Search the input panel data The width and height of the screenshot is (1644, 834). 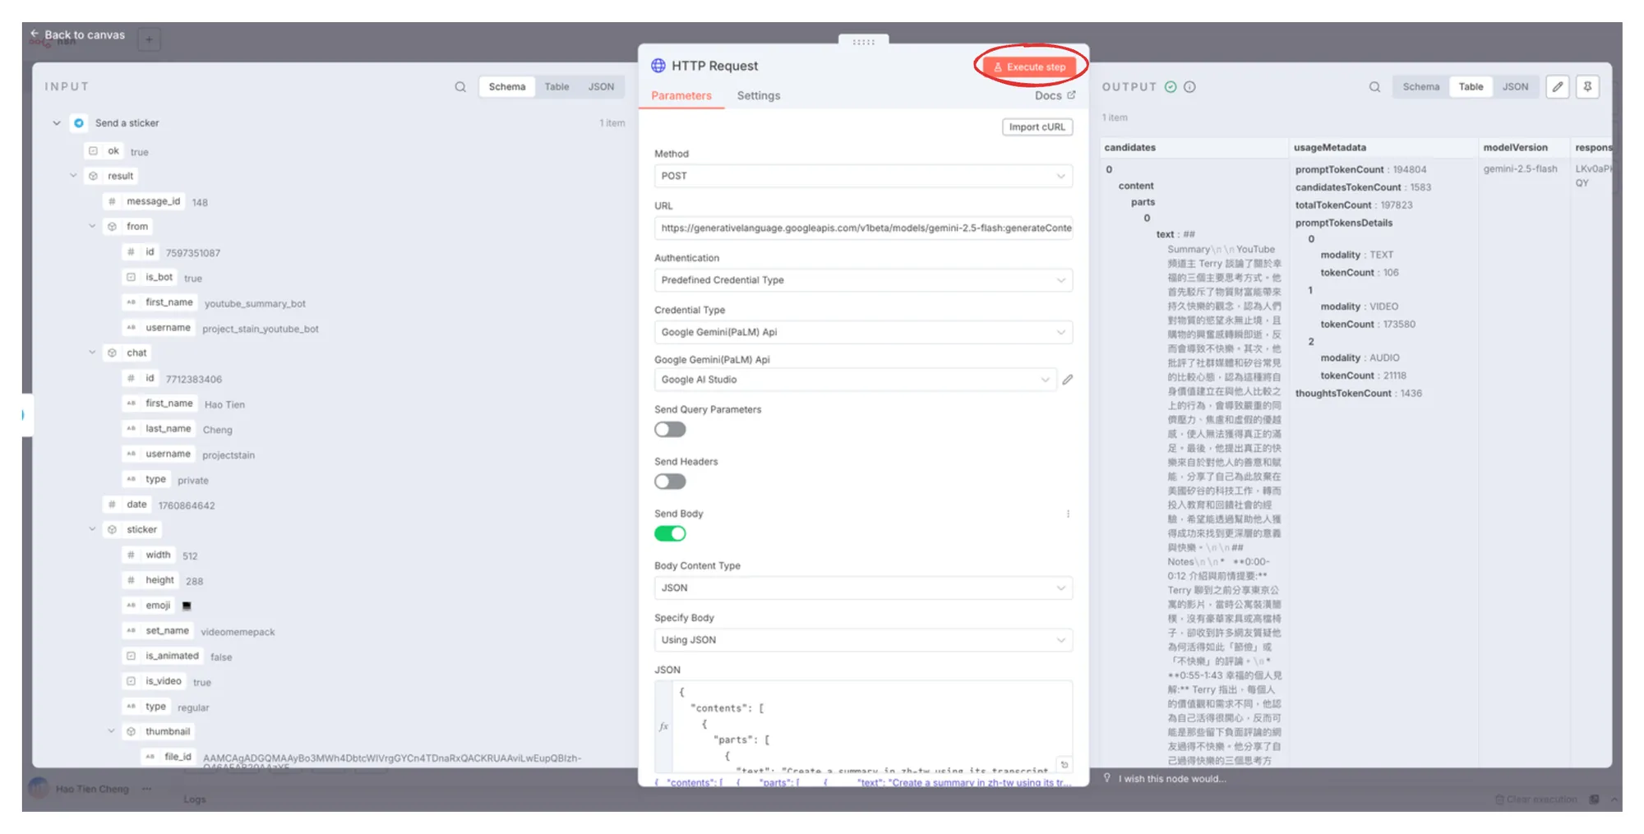click(460, 87)
